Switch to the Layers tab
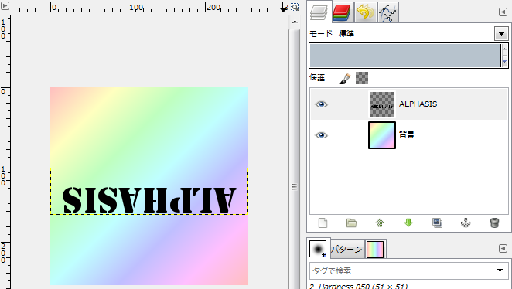This screenshot has height=289, width=512. click(319, 12)
